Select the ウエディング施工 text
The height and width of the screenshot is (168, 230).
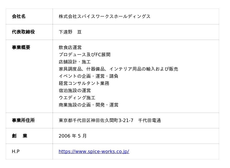tap(77, 98)
